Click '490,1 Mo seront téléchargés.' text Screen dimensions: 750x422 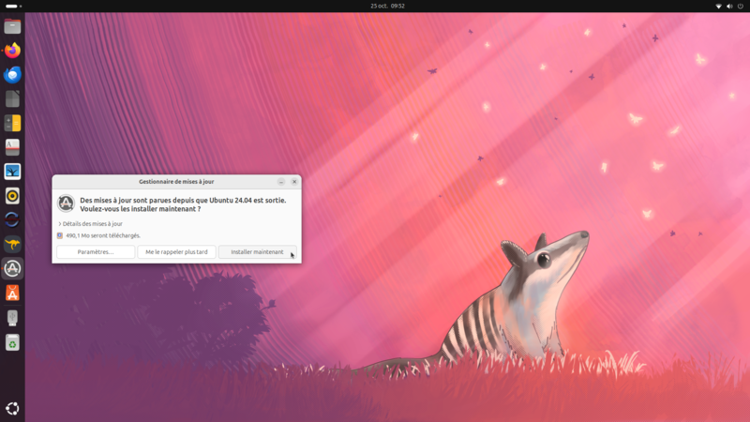(103, 236)
